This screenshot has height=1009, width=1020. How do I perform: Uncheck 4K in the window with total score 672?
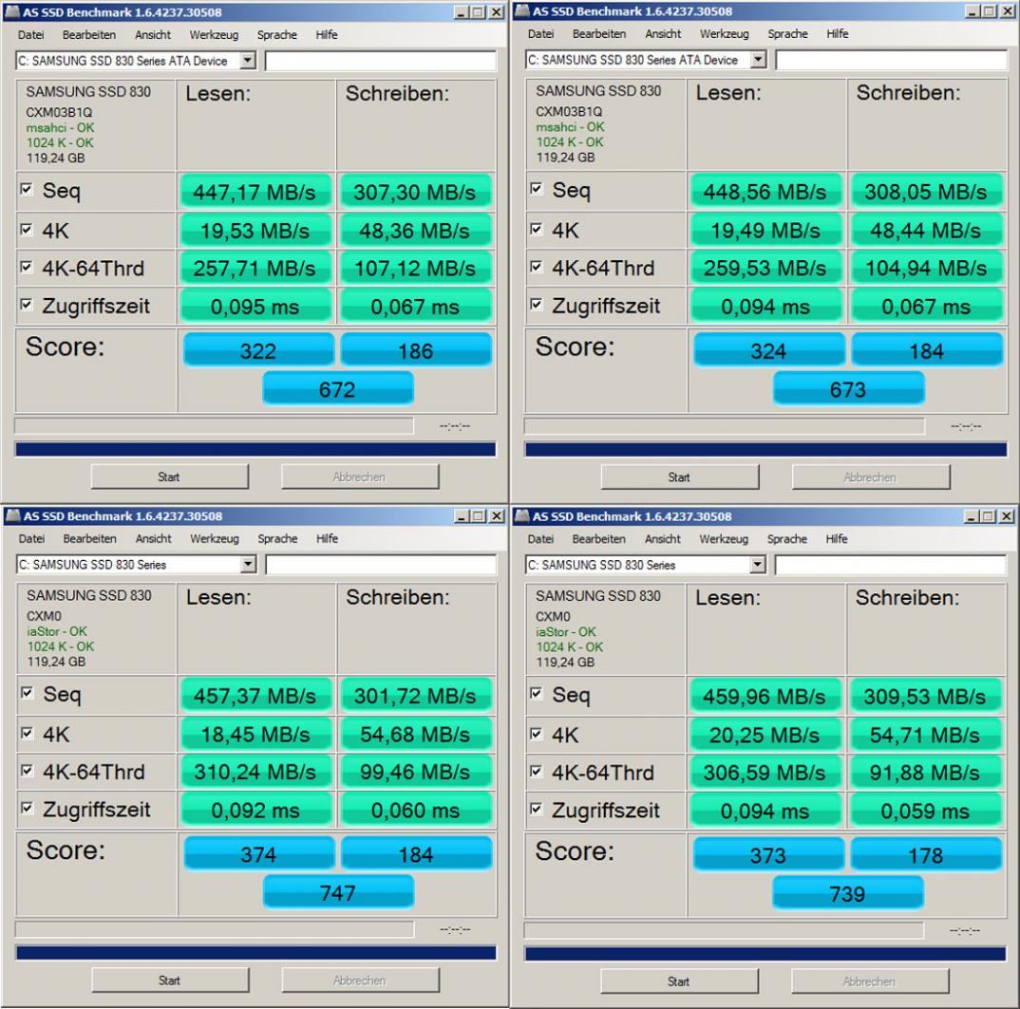pyautogui.click(x=27, y=230)
